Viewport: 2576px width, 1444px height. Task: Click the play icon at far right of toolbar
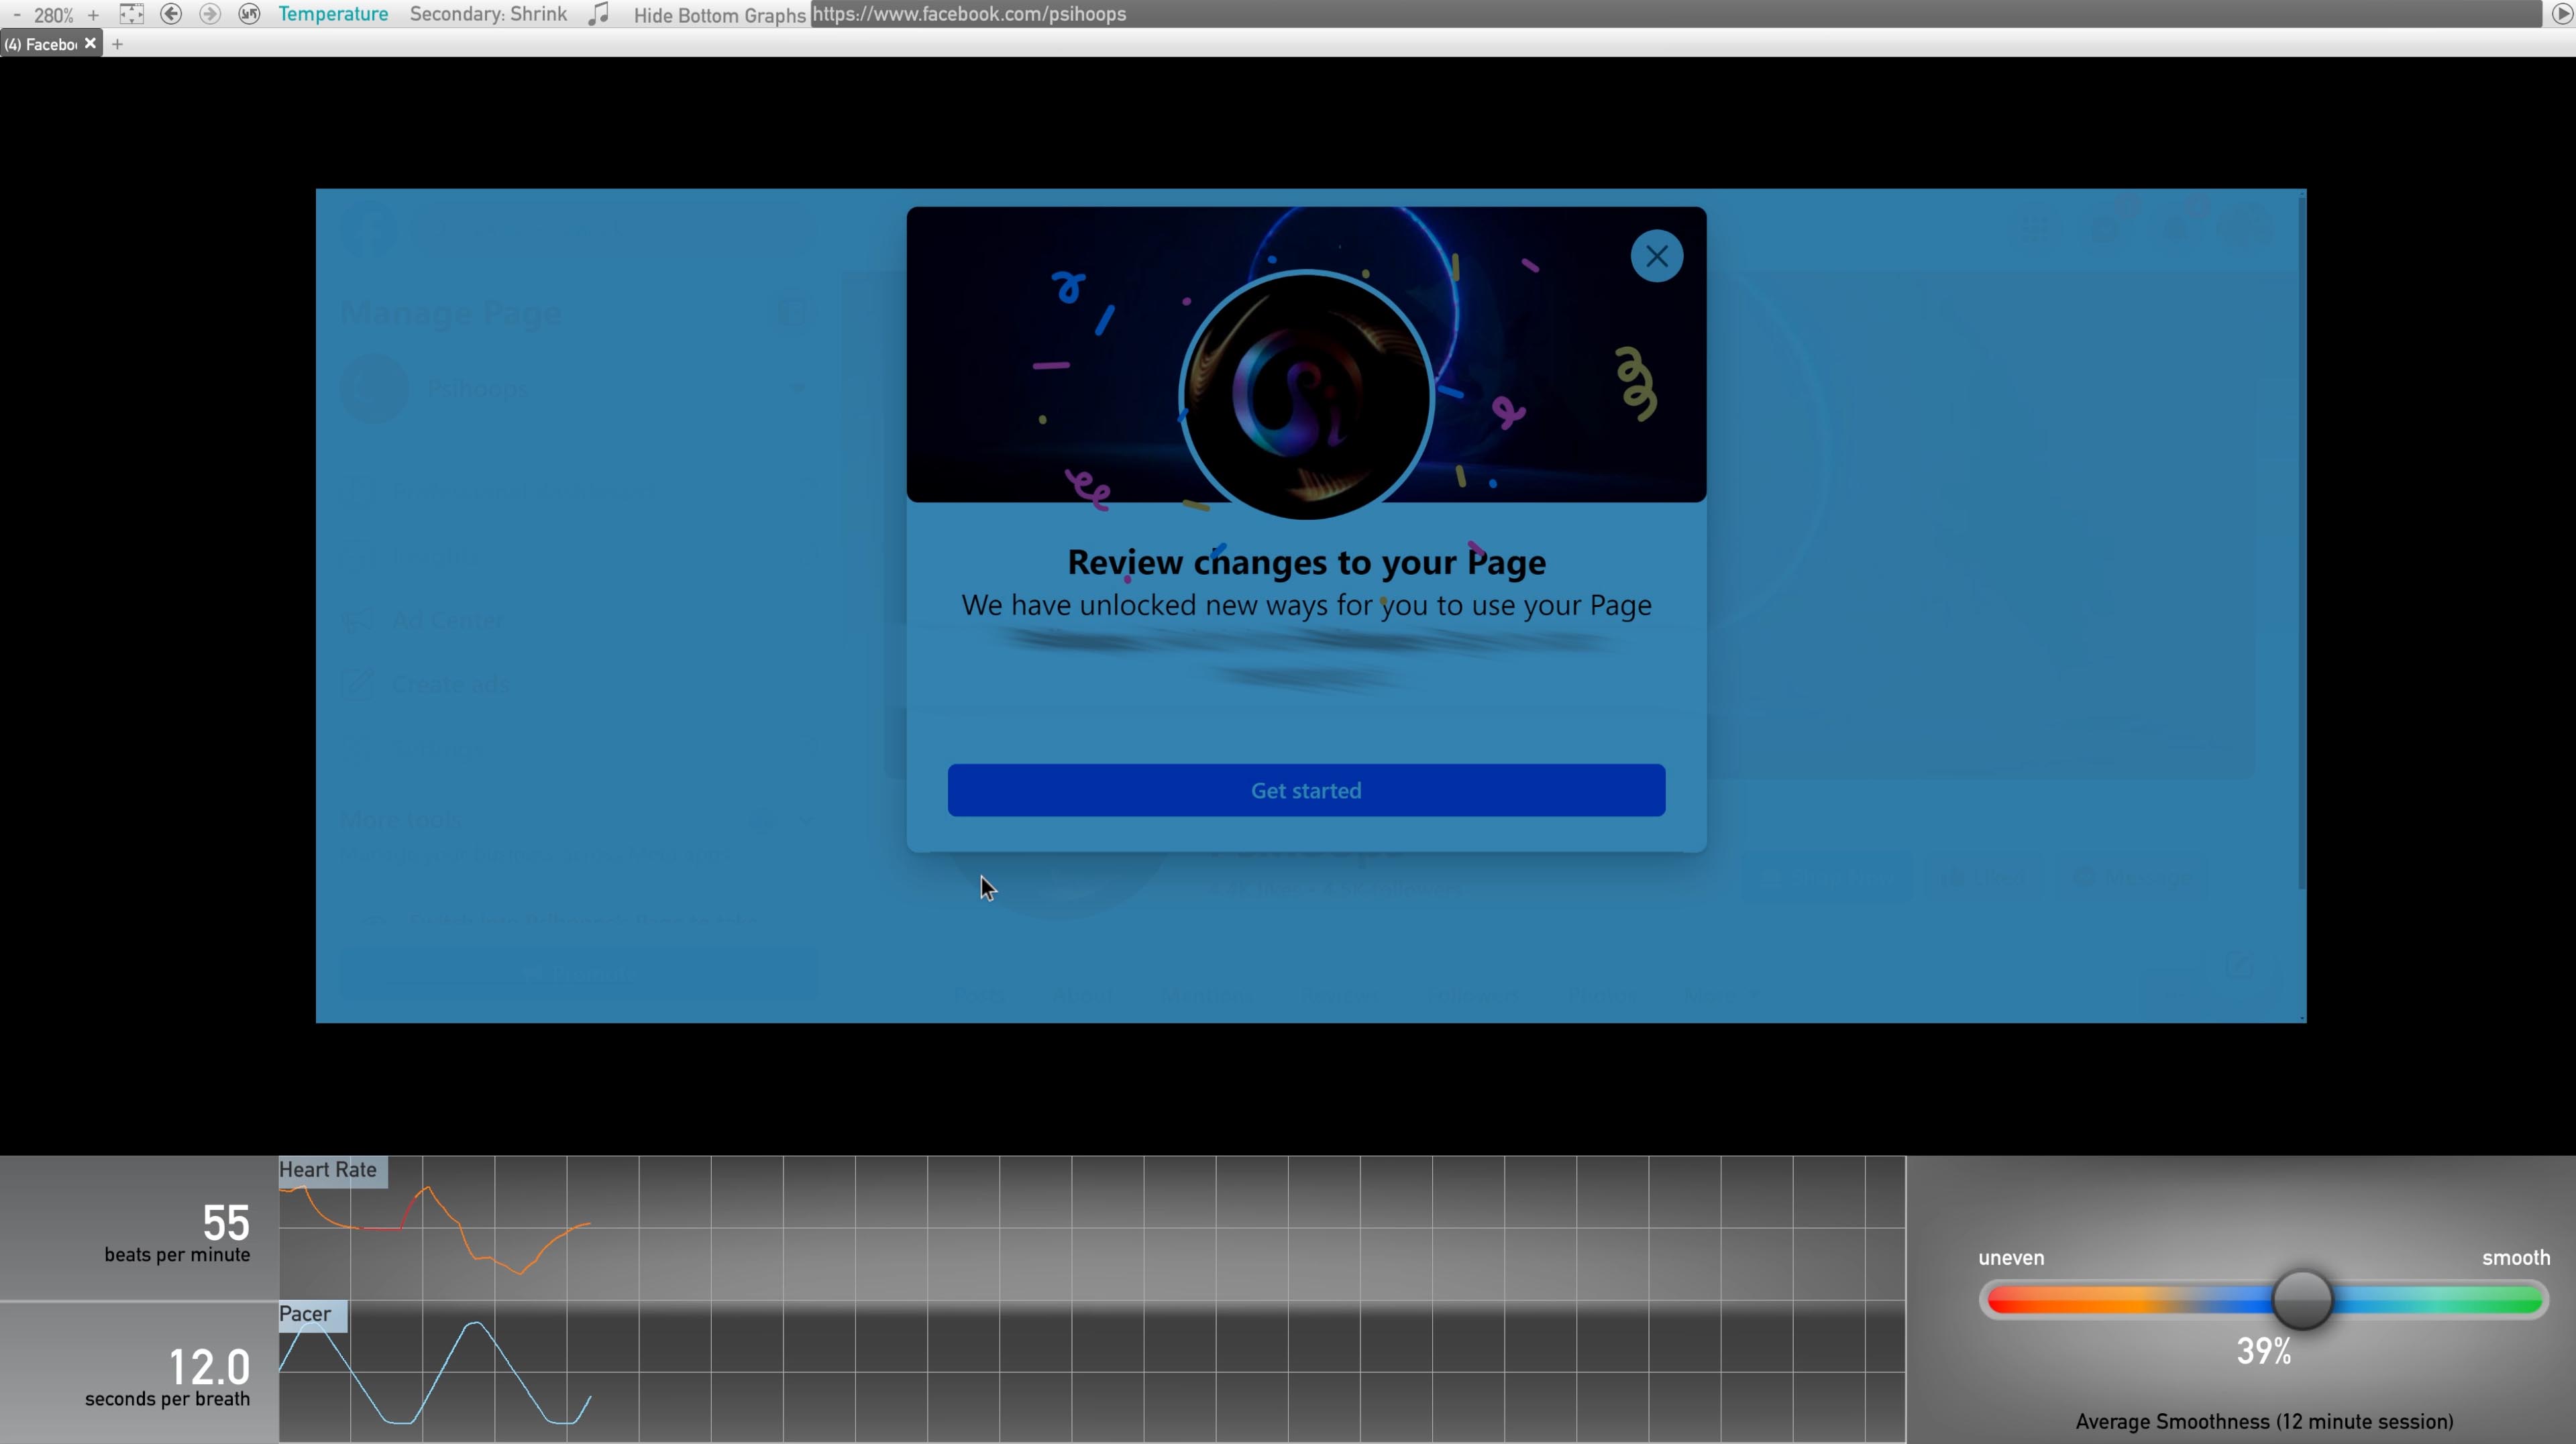(2562, 14)
